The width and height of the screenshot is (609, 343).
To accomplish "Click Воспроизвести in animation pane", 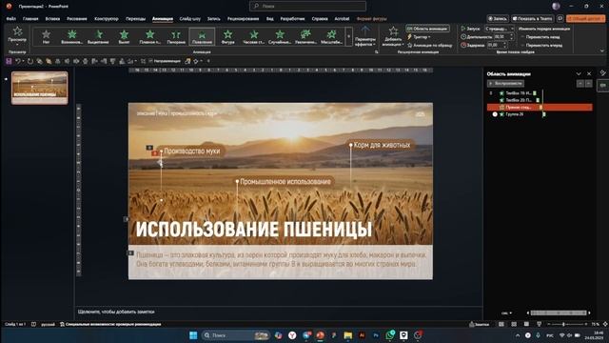I will click(505, 83).
